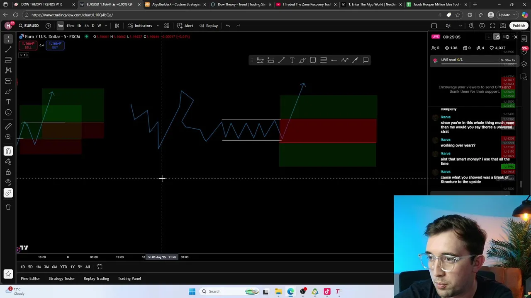
Task: Select the 5D date range
Action: (x=30, y=267)
